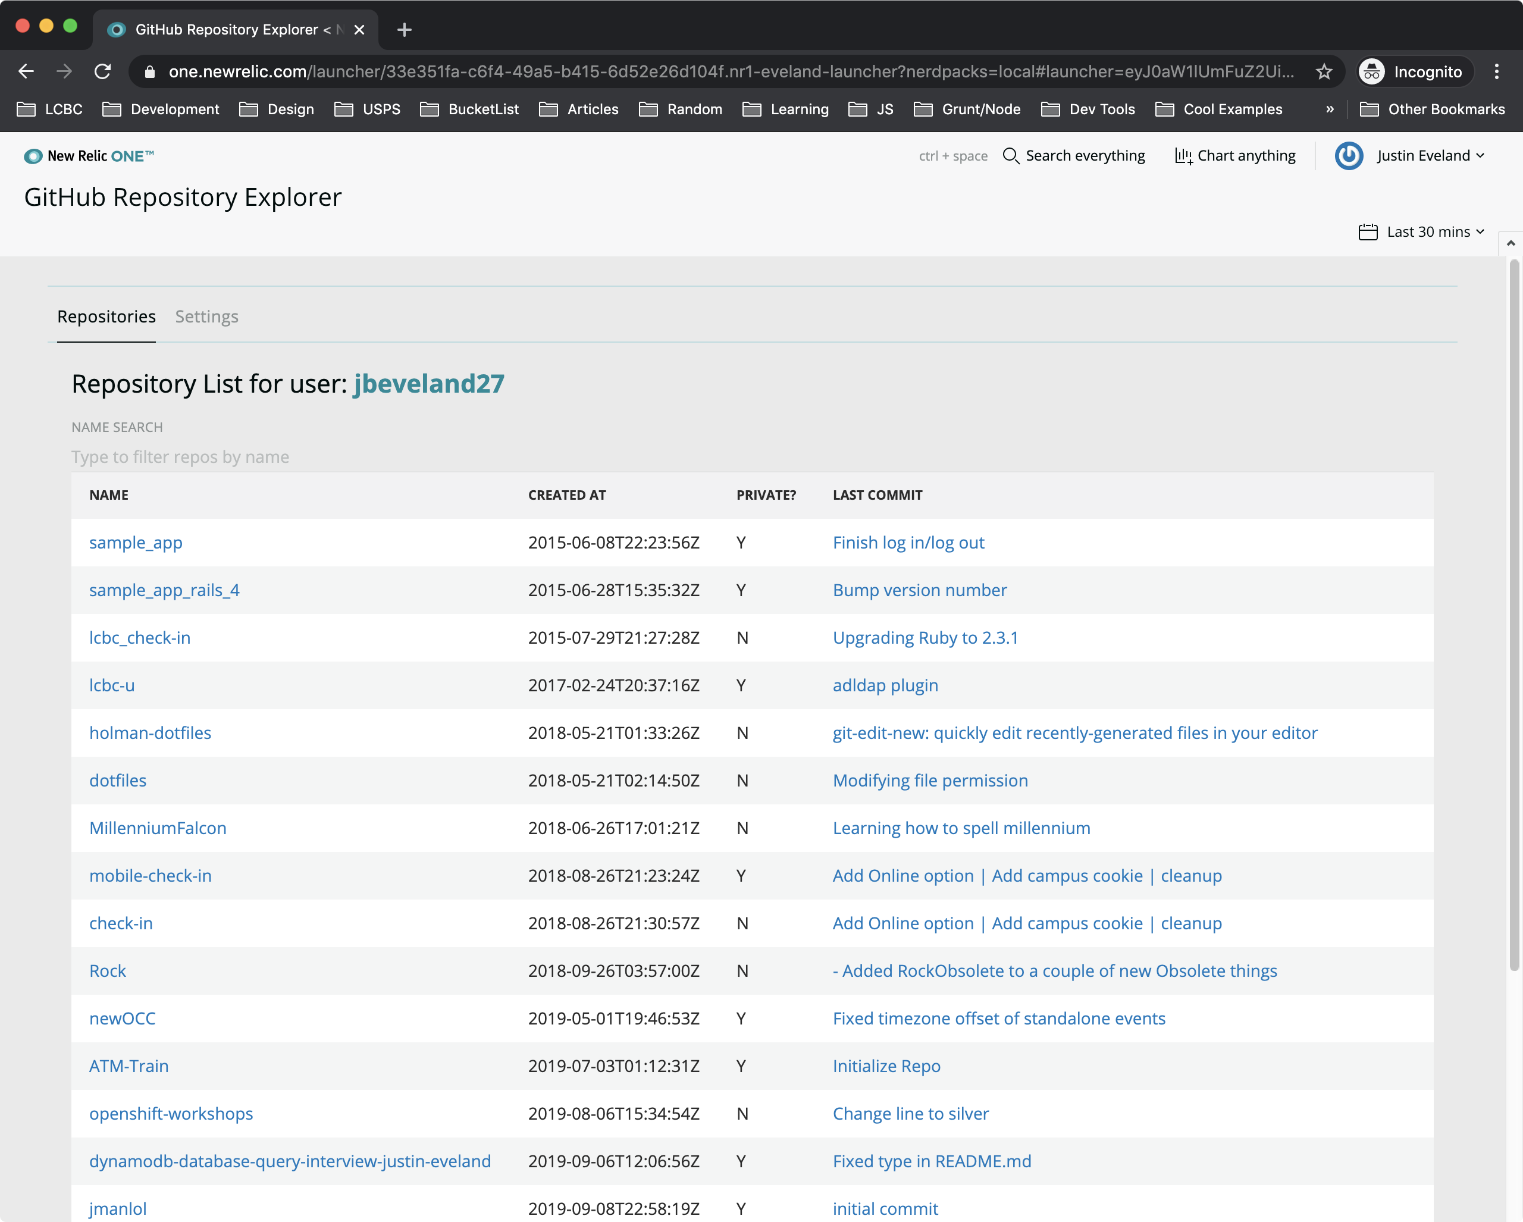Click the scroll-up arrow on the scrollbar
This screenshot has height=1222, width=1523.
tap(1511, 243)
